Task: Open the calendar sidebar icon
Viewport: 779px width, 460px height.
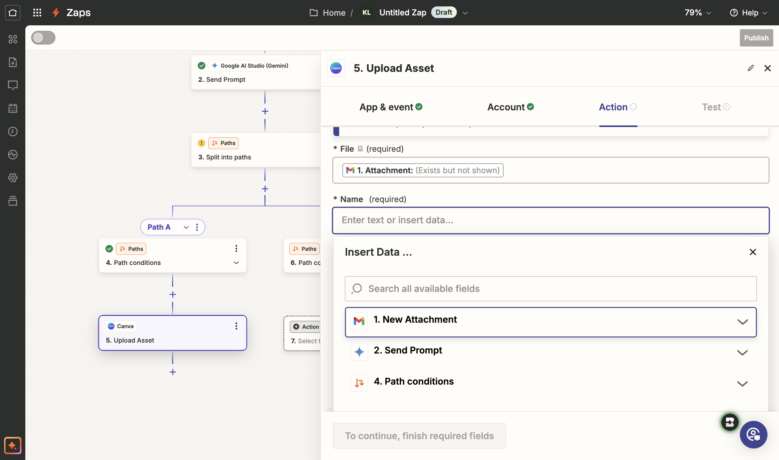Action: click(x=13, y=108)
